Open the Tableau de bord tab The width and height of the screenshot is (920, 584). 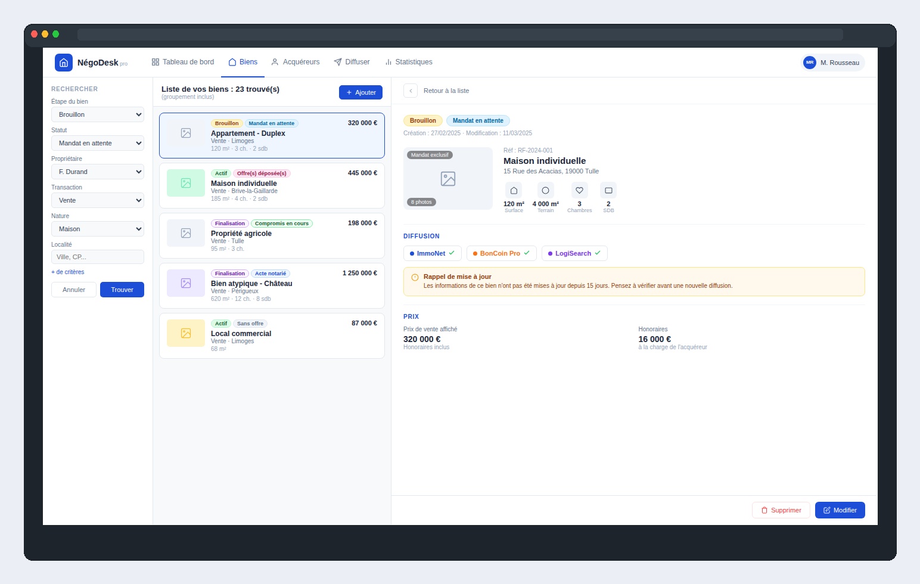[x=183, y=62]
